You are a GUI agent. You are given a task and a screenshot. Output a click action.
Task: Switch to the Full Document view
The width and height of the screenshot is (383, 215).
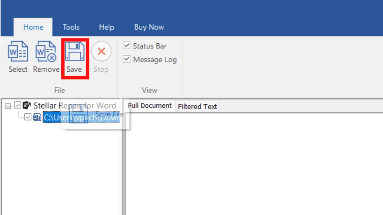149,106
